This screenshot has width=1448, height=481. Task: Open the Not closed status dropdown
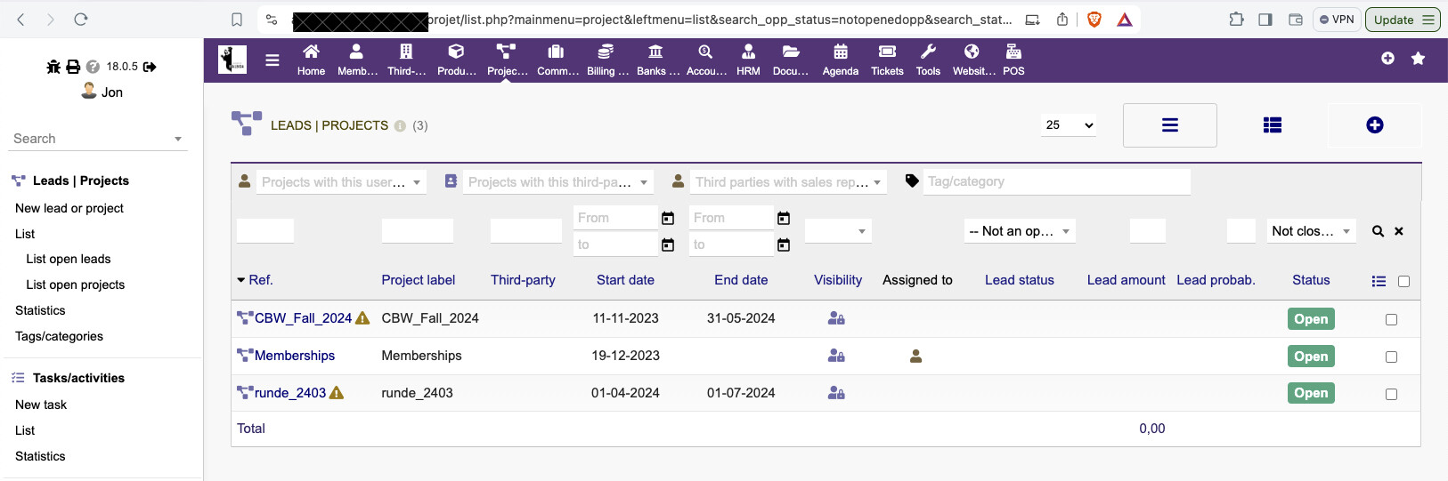pos(1312,231)
